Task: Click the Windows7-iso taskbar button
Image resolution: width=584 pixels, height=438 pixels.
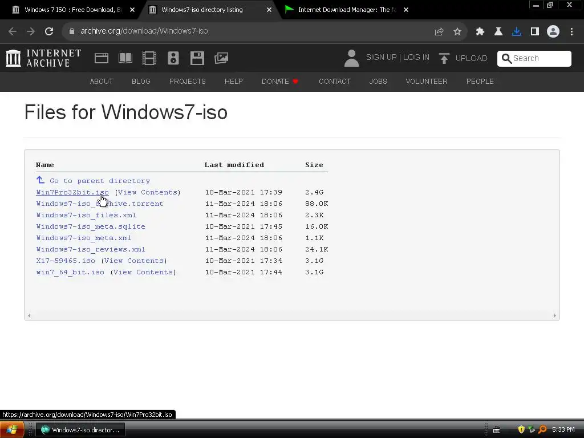Action: [80, 430]
